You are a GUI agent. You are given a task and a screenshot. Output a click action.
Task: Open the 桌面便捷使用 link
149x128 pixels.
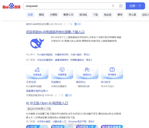coord(62,60)
